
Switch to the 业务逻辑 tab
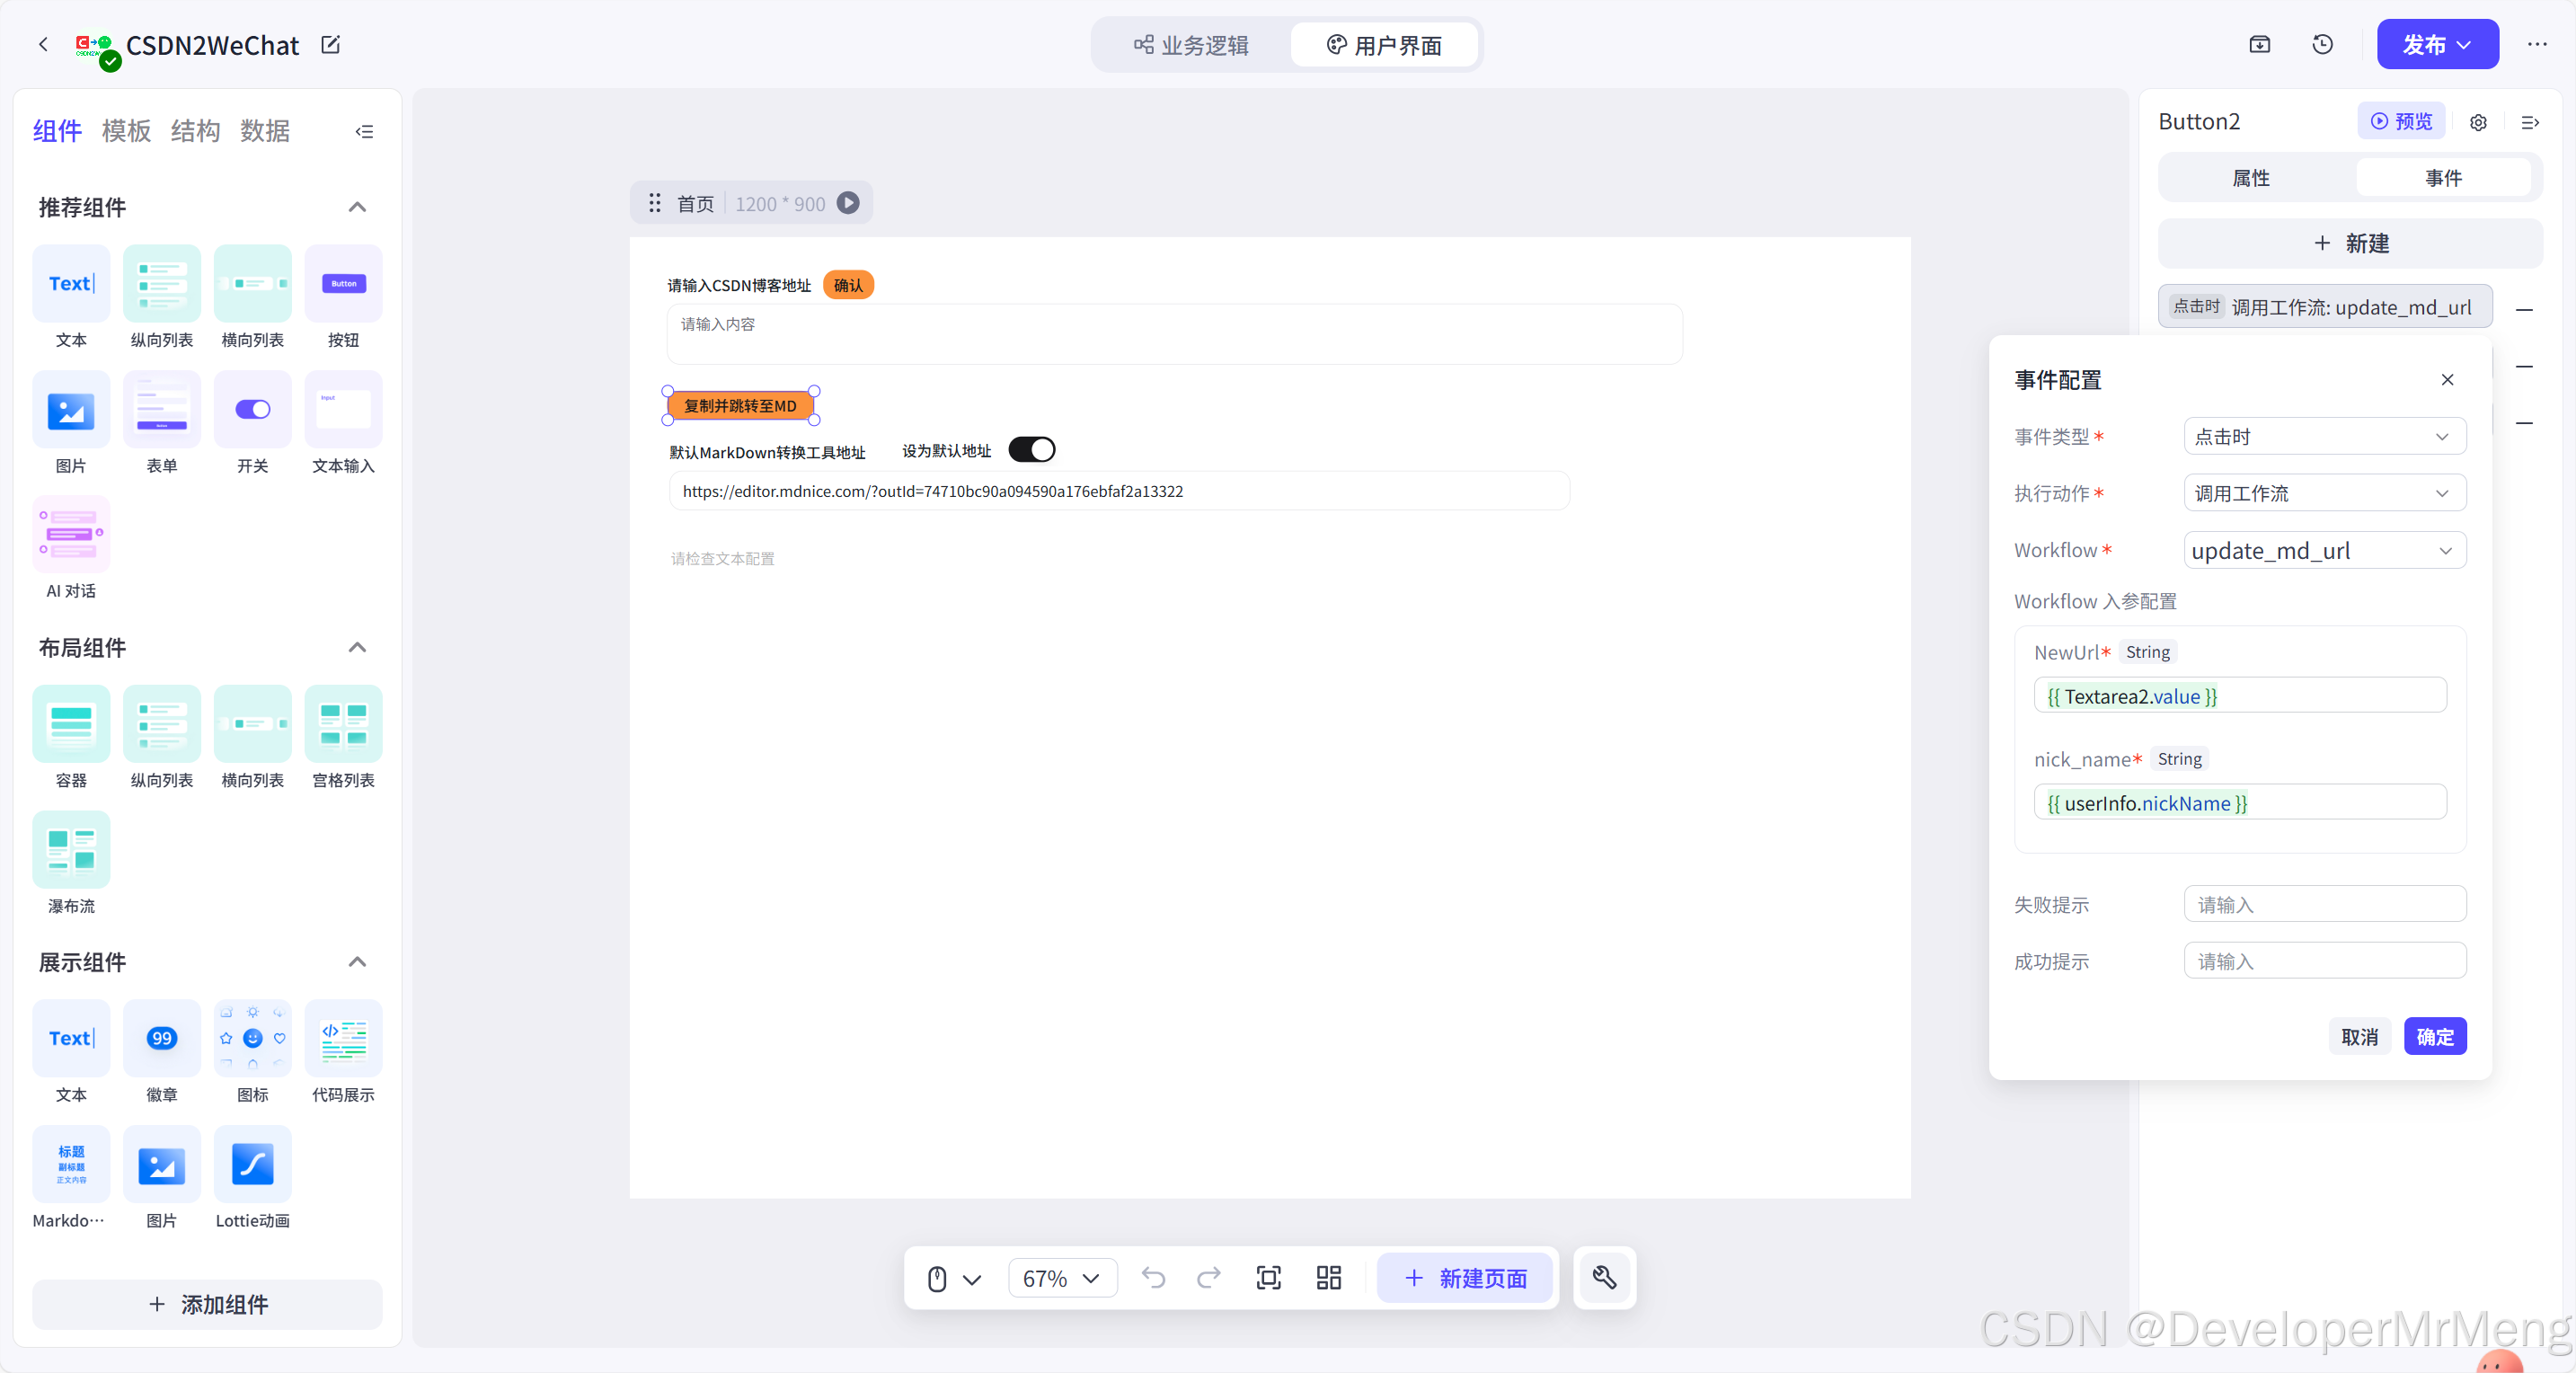coord(1192,45)
